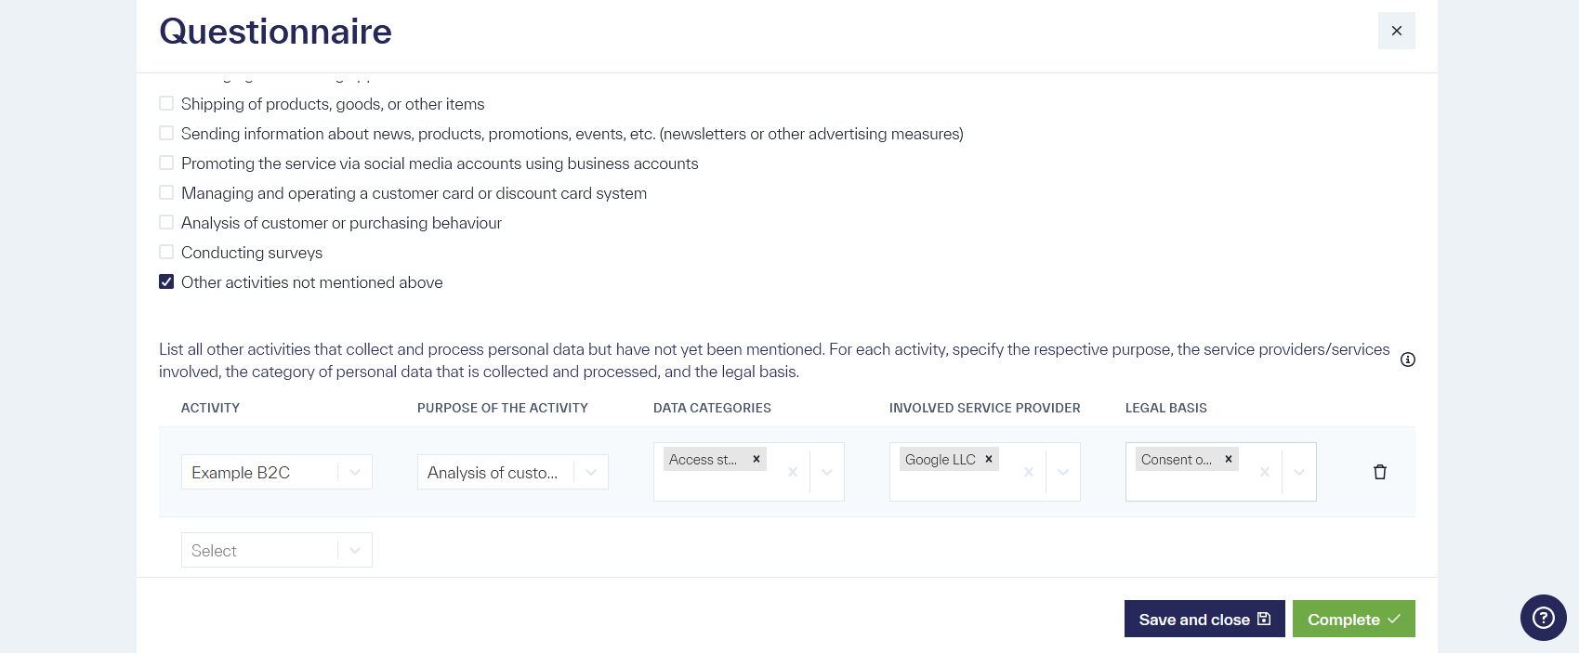Check Shipping of products, goods checkbox

click(166, 104)
